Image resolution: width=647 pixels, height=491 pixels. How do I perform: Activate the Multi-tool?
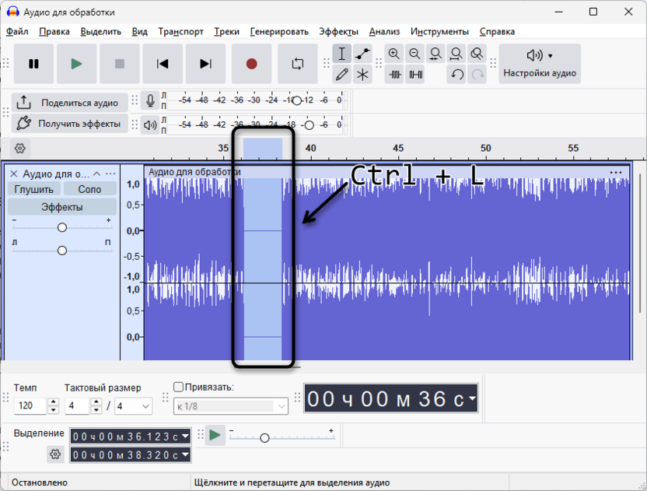click(362, 75)
